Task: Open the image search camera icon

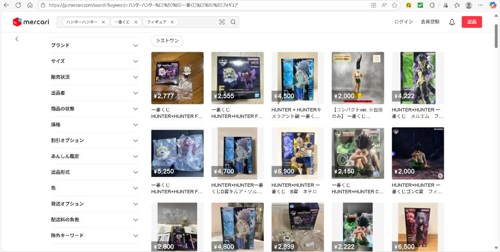Action: click(222, 22)
